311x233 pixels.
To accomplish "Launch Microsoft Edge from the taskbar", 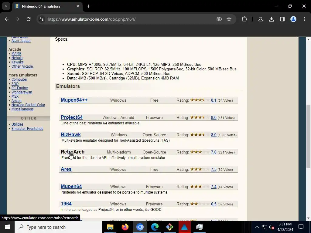I will coord(155,227).
